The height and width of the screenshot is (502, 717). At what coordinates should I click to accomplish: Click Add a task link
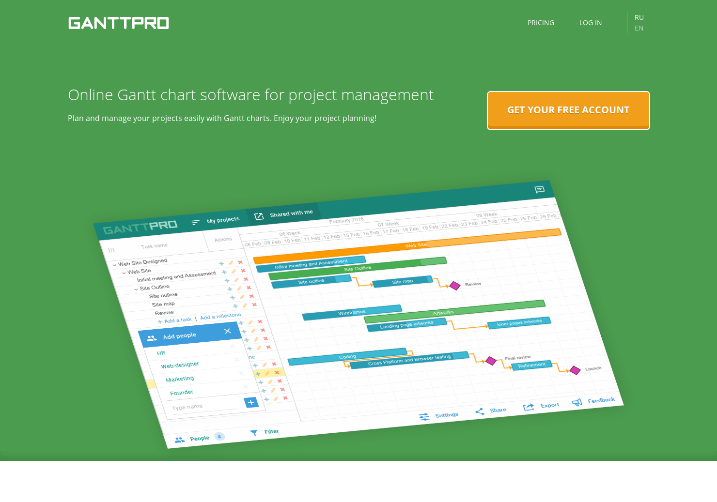(178, 320)
